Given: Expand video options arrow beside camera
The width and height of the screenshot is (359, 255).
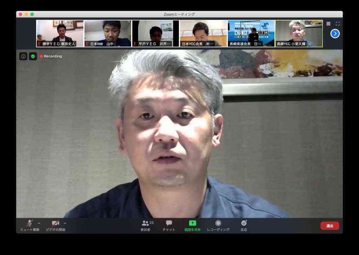Looking at the screenshot, I should click(x=65, y=223).
